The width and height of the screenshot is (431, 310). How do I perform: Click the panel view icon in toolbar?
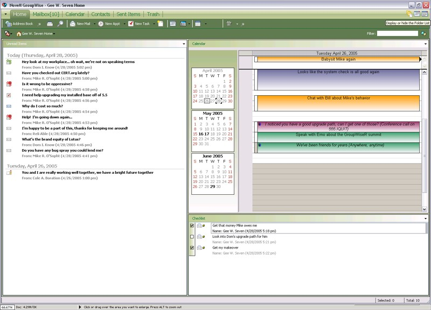[x=173, y=24]
